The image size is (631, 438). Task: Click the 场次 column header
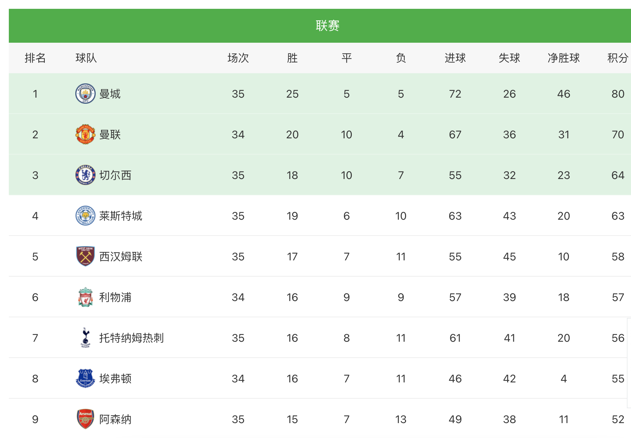(238, 58)
